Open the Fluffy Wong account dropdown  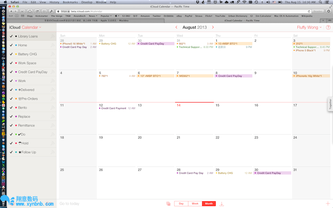click(x=309, y=27)
